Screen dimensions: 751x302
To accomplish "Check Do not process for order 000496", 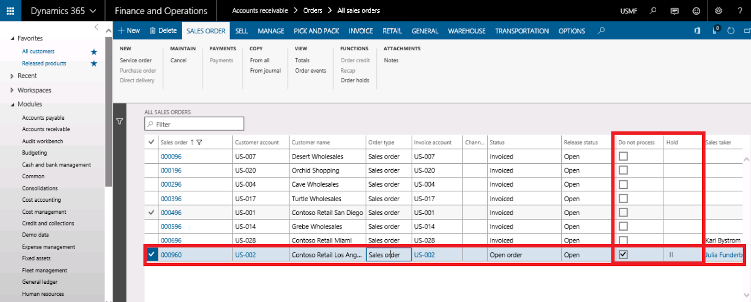I will click(x=623, y=212).
